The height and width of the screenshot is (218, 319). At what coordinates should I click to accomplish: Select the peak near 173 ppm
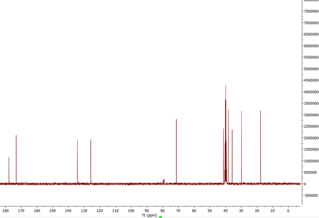click(x=16, y=159)
